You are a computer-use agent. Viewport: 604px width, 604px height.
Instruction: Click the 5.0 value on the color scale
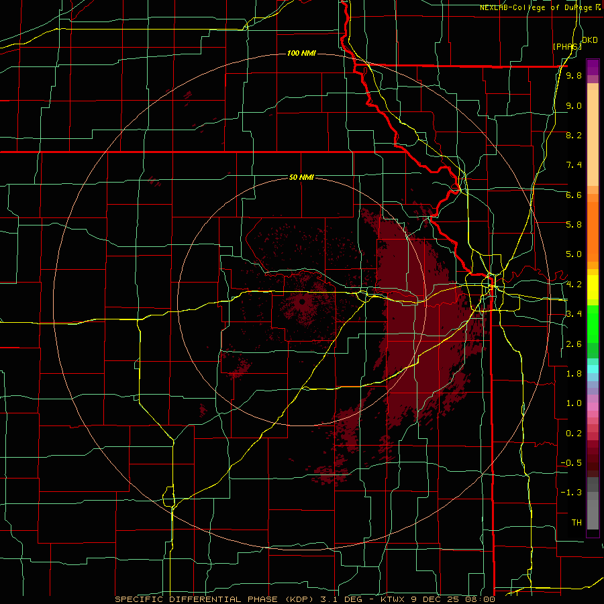574,254
